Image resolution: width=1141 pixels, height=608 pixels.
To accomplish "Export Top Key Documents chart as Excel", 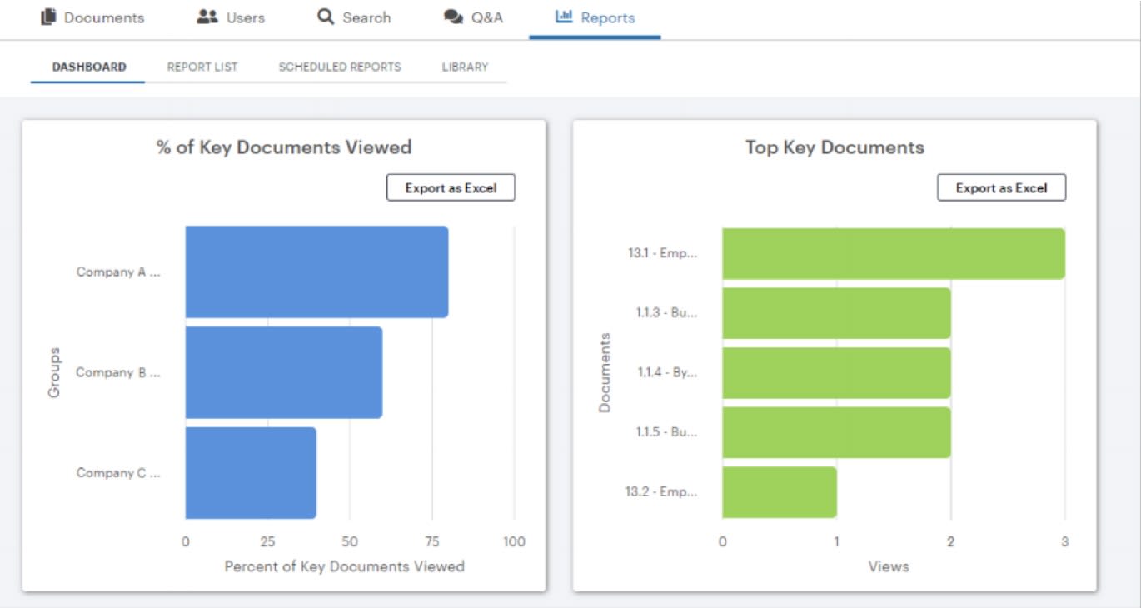I will tap(1001, 188).
